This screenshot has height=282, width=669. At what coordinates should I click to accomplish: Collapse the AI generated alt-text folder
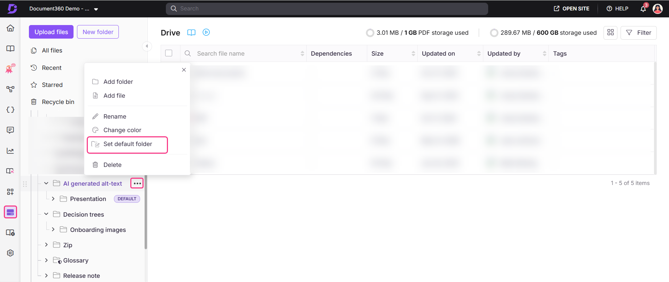pos(46,183)
